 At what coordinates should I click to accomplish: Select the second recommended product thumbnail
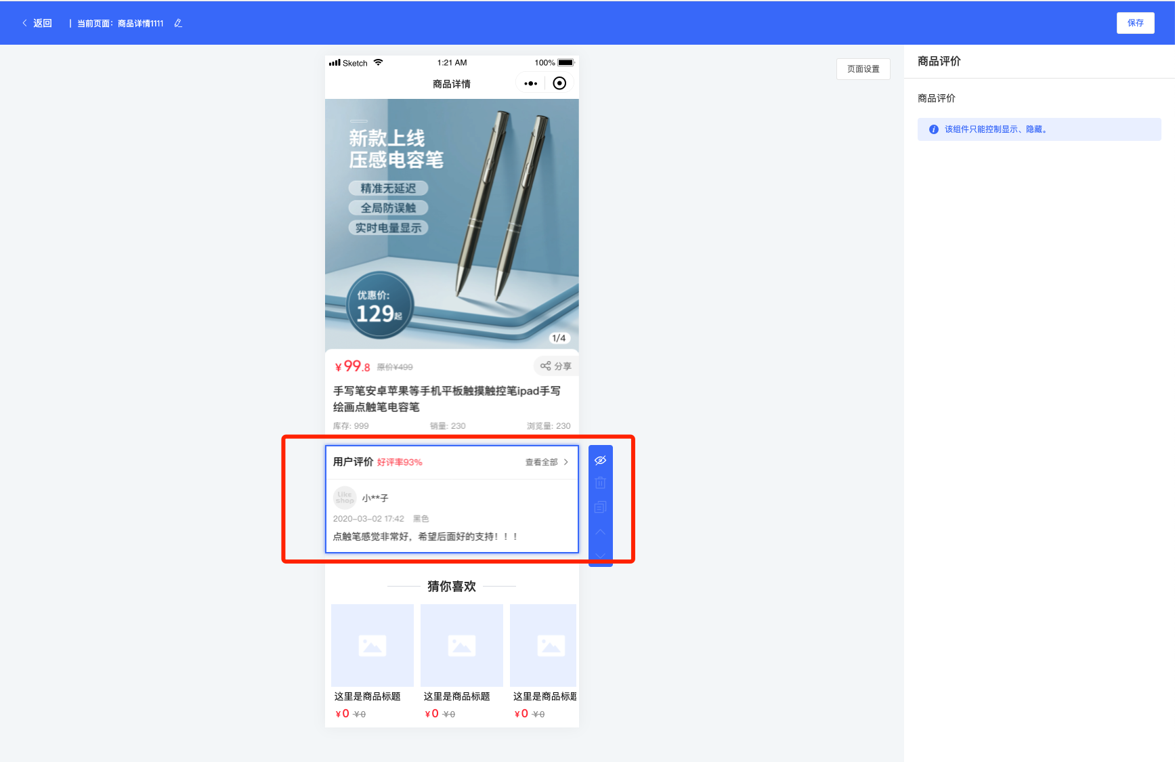[462, 645]
